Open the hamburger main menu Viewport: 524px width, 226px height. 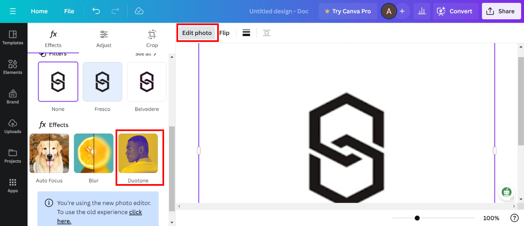click(13, 11)
